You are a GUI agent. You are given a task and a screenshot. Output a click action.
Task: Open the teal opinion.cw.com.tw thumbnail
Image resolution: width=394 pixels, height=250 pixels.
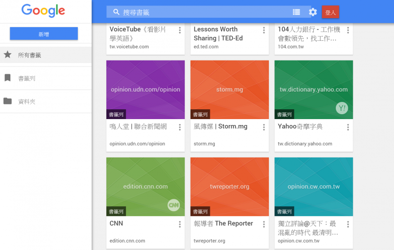(x=314, y=187)
